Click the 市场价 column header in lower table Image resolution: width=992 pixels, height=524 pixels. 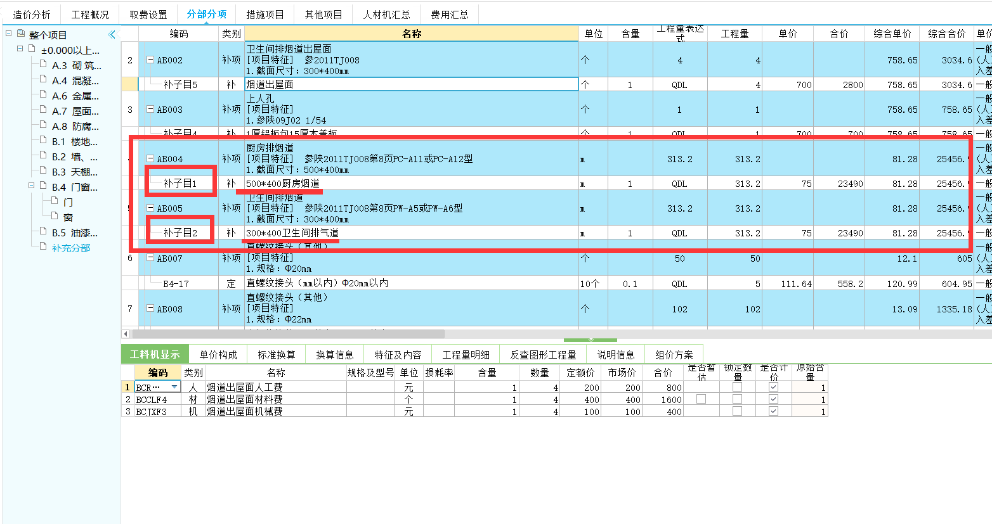pyautogui.click(x=622, y=373)
